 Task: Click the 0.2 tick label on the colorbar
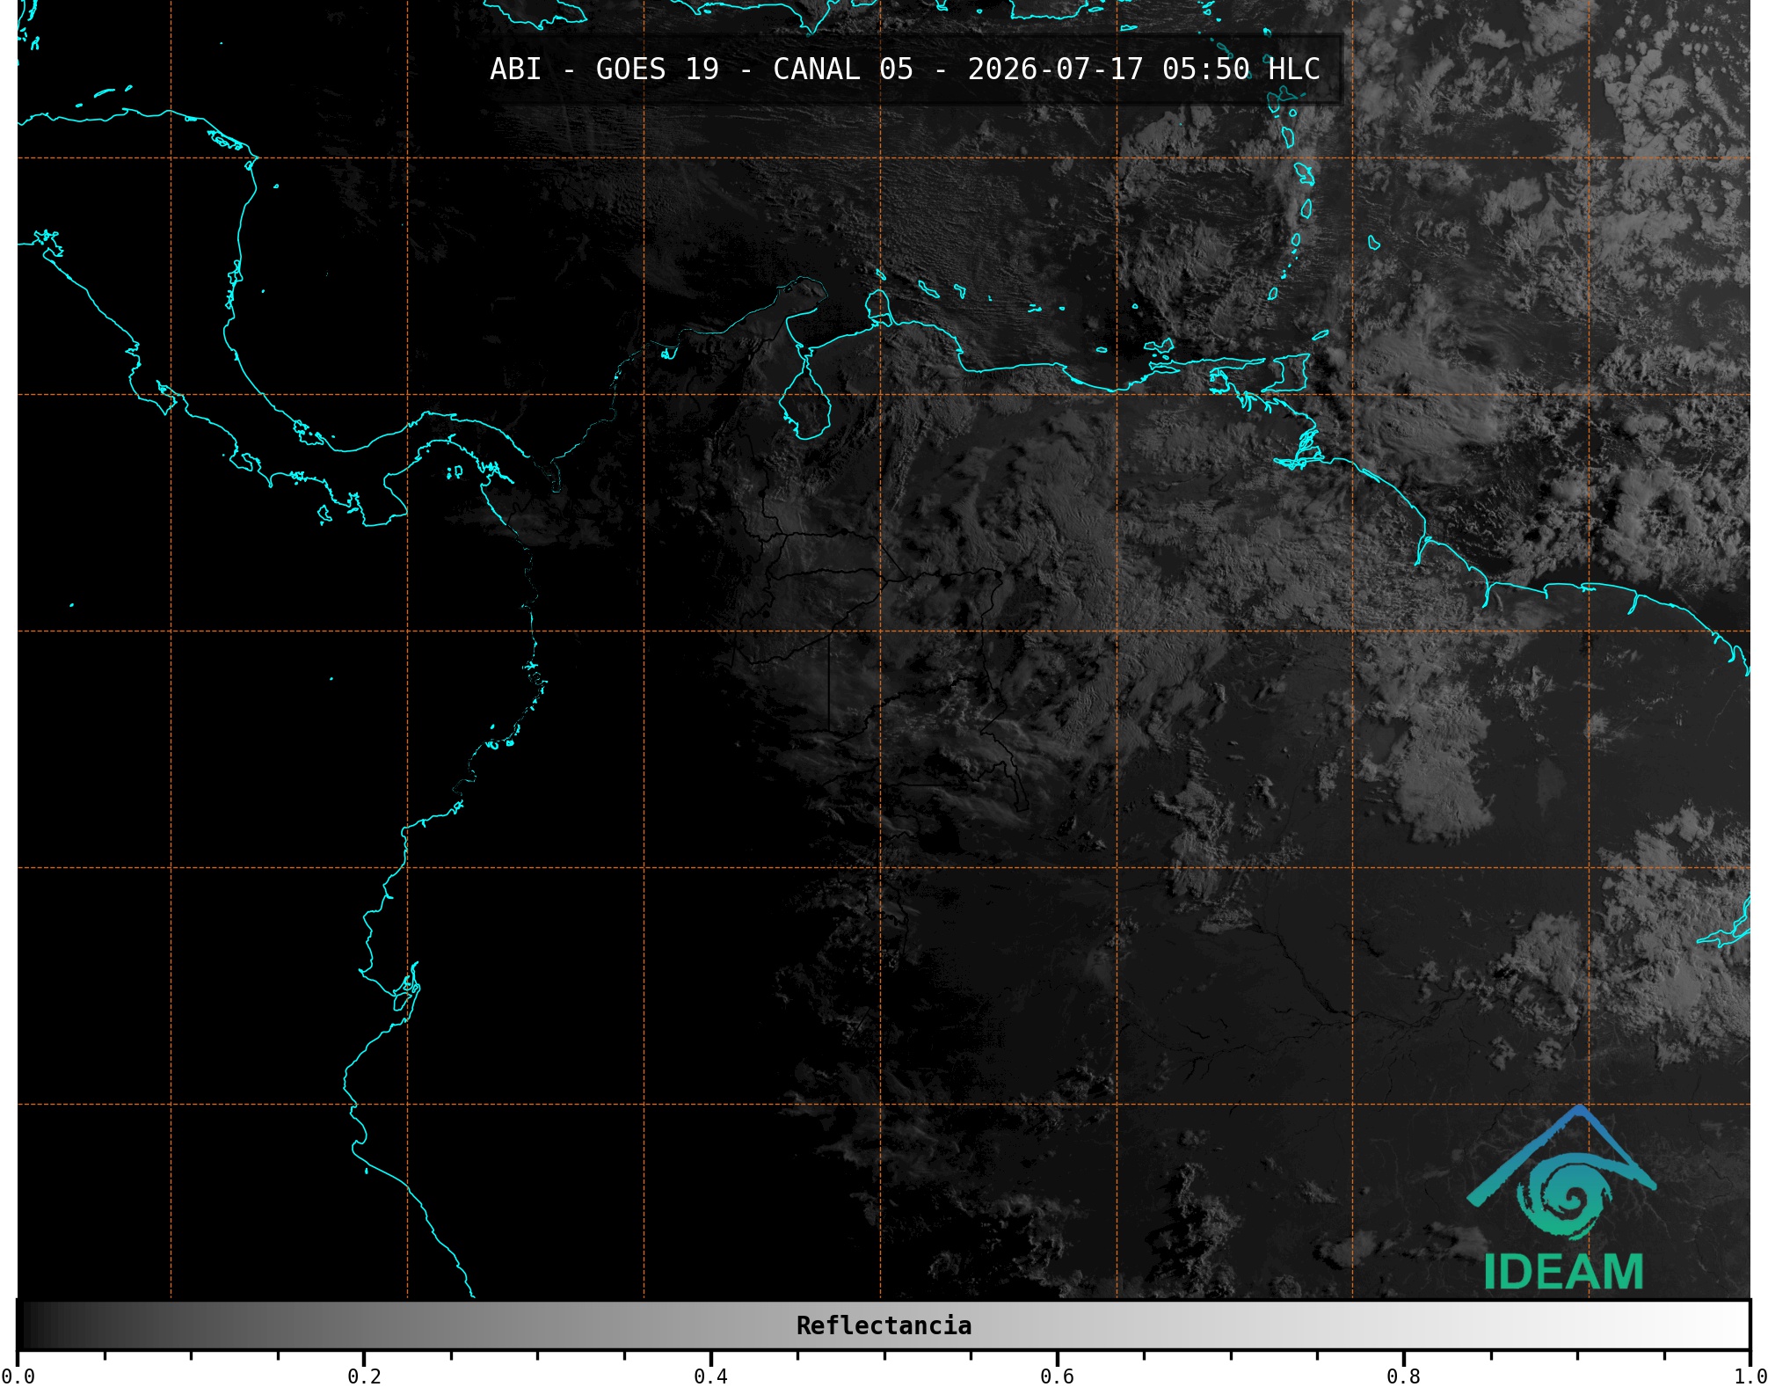[364, 1376]
